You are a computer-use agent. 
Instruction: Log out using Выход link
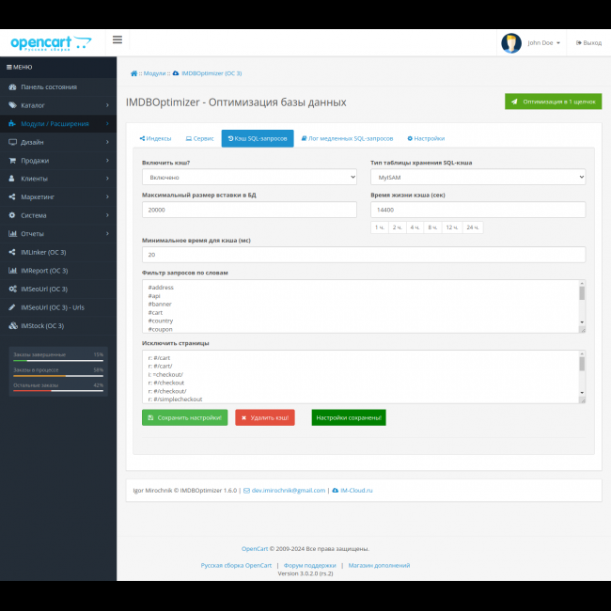(588, 42)
